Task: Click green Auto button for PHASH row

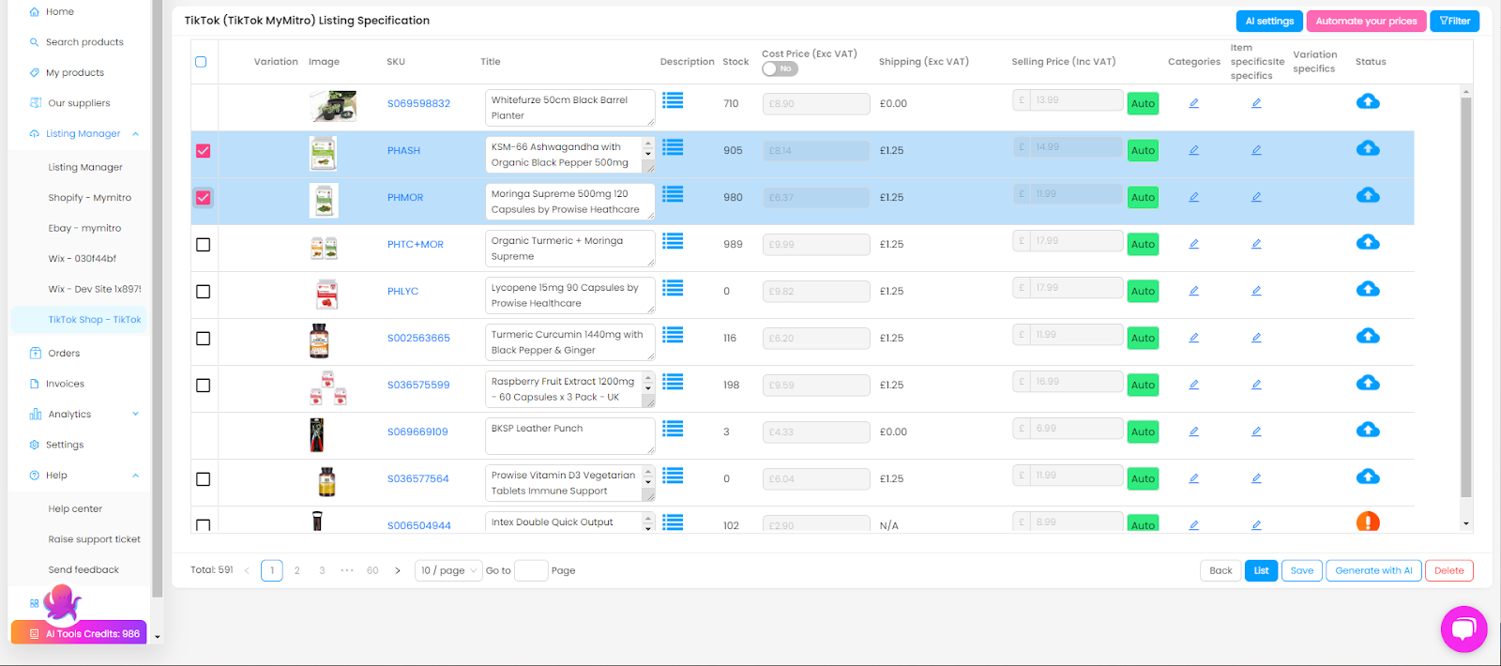Action: pyautogui.click(x=1143, y=150)
